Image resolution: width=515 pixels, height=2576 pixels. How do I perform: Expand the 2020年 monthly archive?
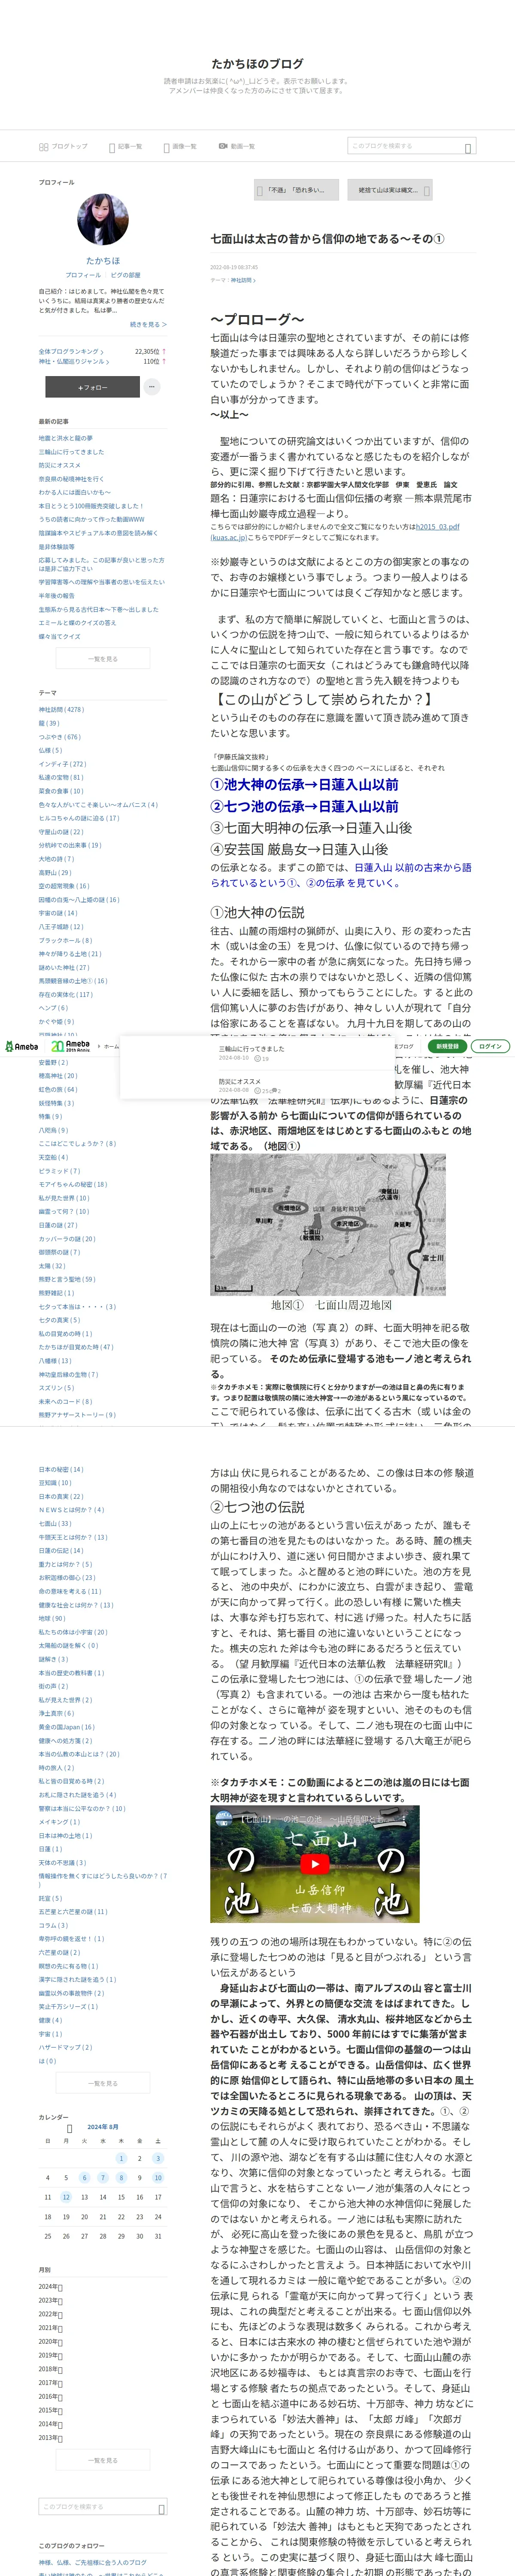click(x=51, y=2341)
